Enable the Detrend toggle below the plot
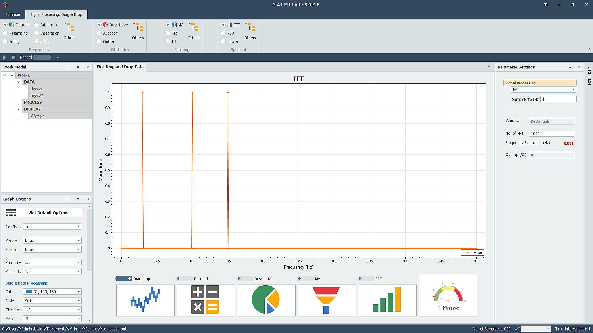Image resolution: width=593 pixels, height=333 pixels. [184, 279]
